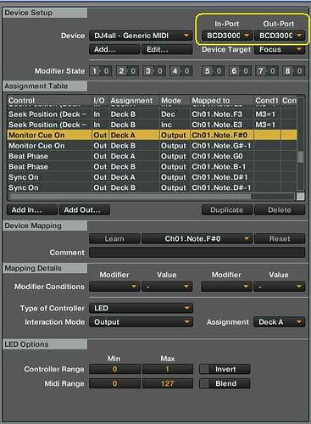The height and width of the screenshot is (424, 311).
Task: Sort by the Cond1 column header
Action: click(267, 100)
